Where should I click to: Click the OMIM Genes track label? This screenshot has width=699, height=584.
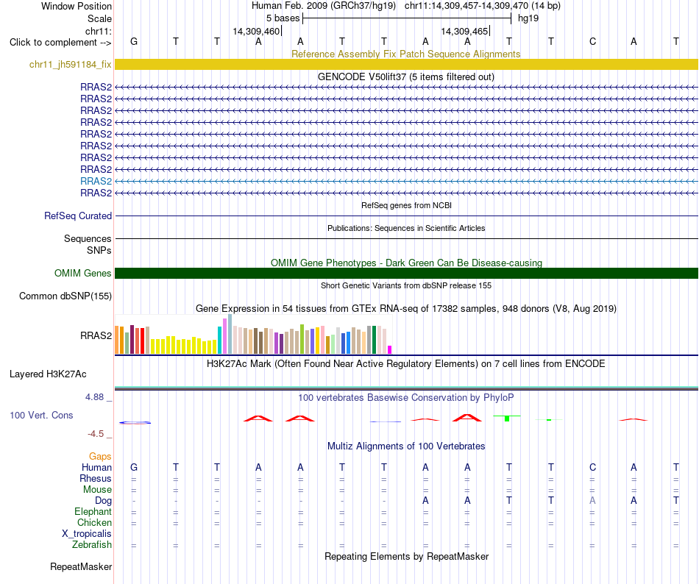point(82,274)
